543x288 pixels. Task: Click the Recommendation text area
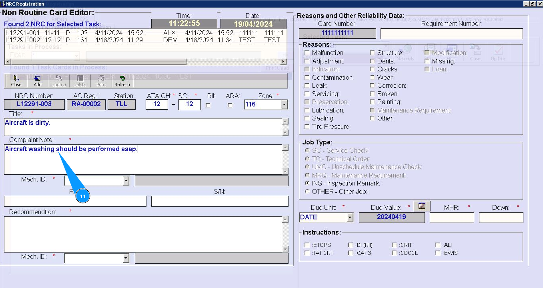point(143,234)
